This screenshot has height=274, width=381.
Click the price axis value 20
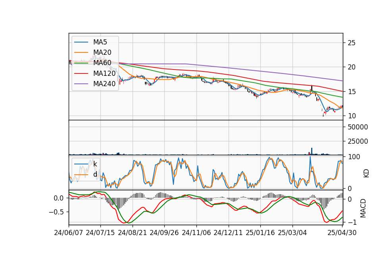352,68
